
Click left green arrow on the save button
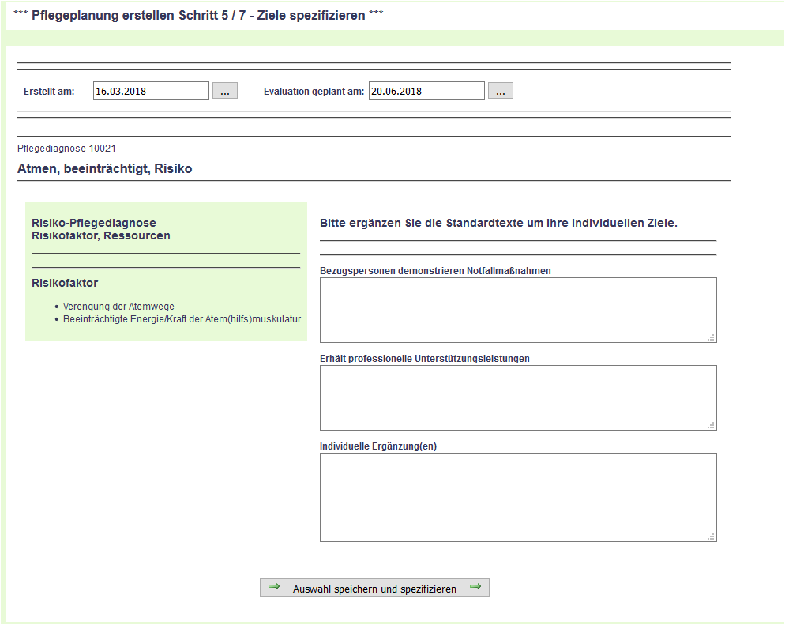tap(274, 587)
